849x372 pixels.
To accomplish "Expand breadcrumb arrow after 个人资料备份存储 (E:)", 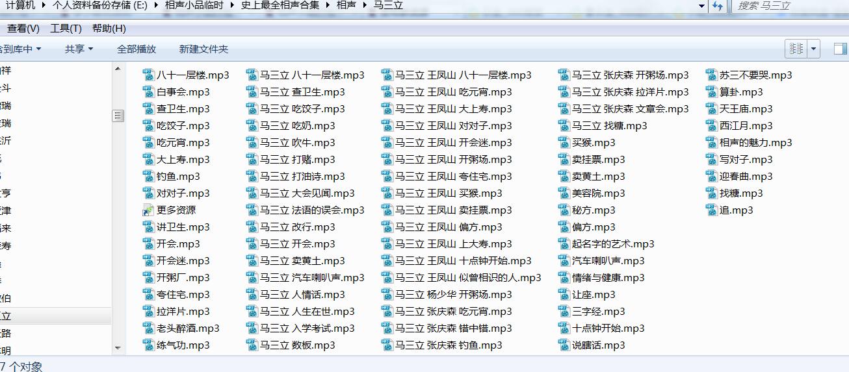I will (x=155, y=5).
